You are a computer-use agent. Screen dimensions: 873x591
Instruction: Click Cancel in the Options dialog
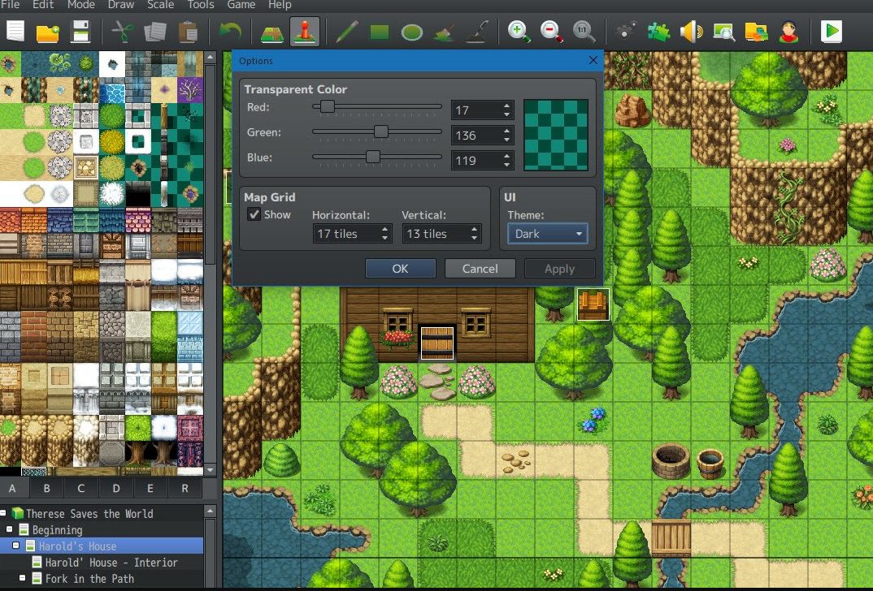[x=480, y=269]
